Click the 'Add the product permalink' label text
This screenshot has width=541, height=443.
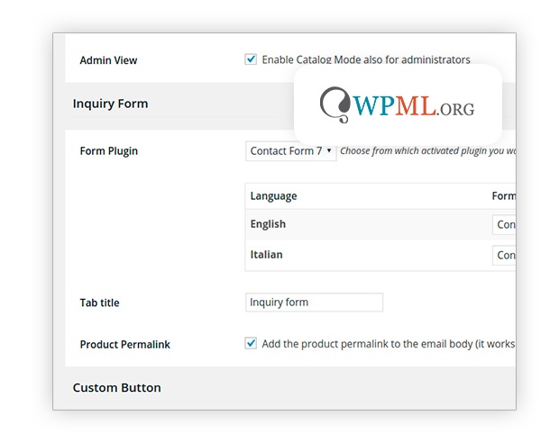pyautogui.click(x=388, y=344)
